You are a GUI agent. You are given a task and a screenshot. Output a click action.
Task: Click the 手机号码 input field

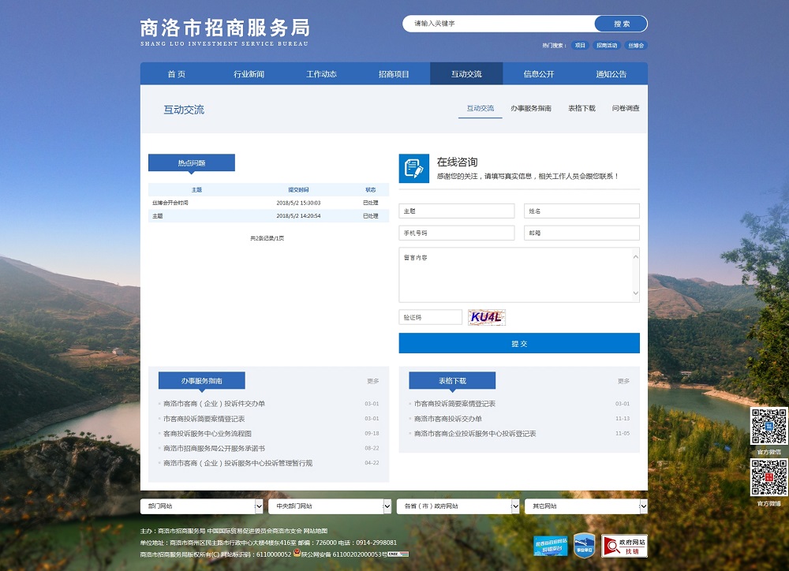pyautogui.click(x=456, y=233)
